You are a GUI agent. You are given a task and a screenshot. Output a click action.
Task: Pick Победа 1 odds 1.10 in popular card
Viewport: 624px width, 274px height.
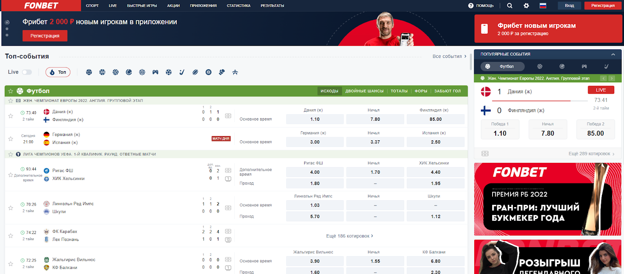coord(500,129)
